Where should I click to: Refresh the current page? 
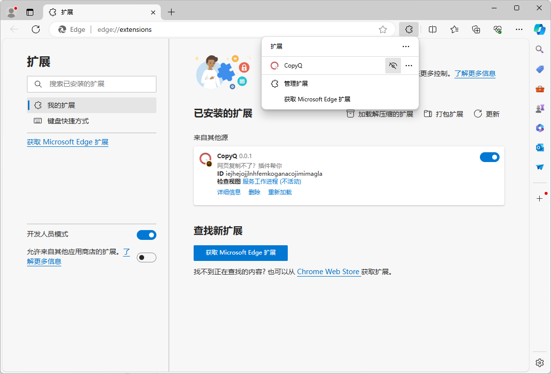coord(36,29)
